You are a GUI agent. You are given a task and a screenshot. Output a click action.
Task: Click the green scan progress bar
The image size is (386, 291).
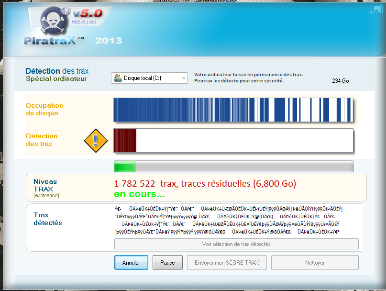point(233,167)
